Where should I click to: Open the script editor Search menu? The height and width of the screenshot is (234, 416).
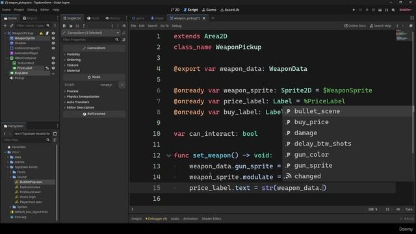[152, 26]
